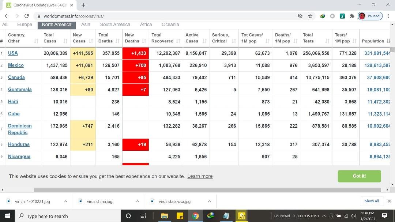
Task: Open the Mexico country link
Action: (x=16, y=65)
